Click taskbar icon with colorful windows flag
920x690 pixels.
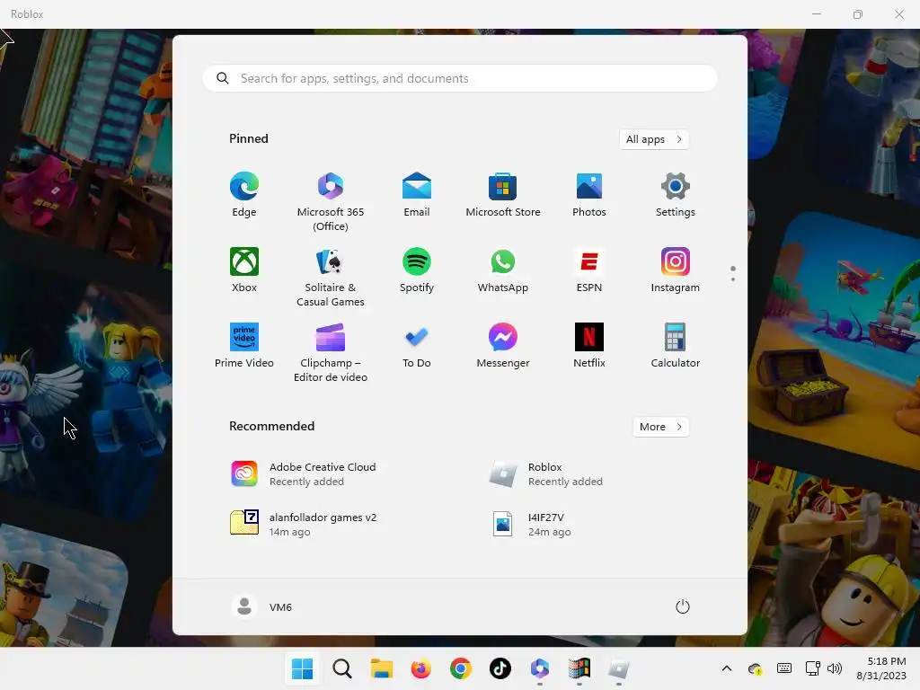579,668
